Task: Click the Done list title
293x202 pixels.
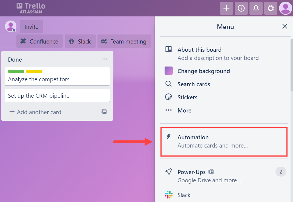Action: click(x=15, y=60)
